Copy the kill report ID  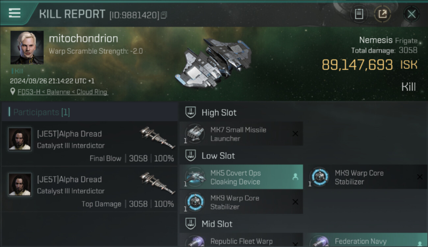[x=164, y=15]
